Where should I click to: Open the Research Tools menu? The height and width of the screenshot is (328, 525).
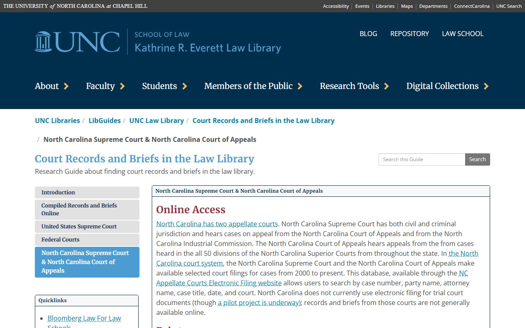click(x=349, y=86)
